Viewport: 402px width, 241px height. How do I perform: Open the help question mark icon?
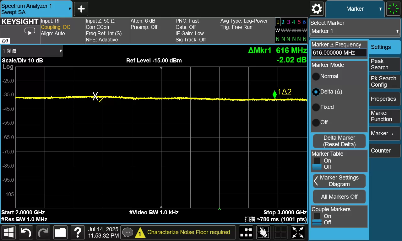tap(78, 233)
